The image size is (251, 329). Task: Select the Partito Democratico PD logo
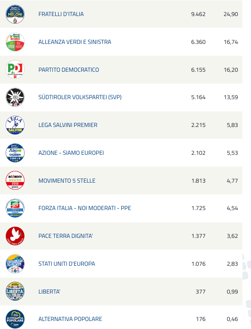pos(15,69)
